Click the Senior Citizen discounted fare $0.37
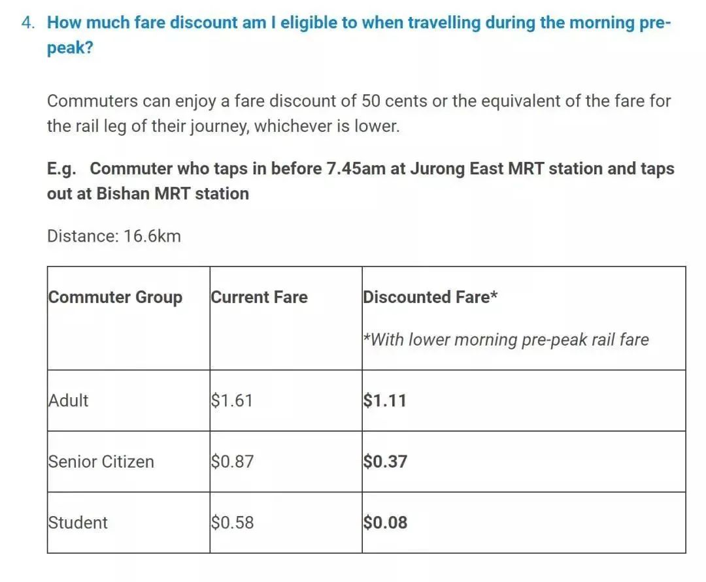 [385, 462]
